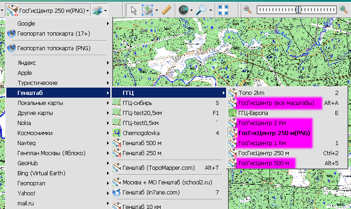Expand Генплан Москвы (Яблоко) submenu
The height and width of the screenshot is (209, 351).
[59, 153]
